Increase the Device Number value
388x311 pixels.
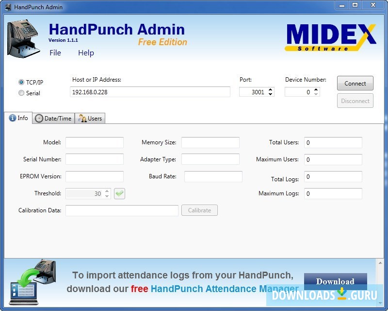point(316,90)
